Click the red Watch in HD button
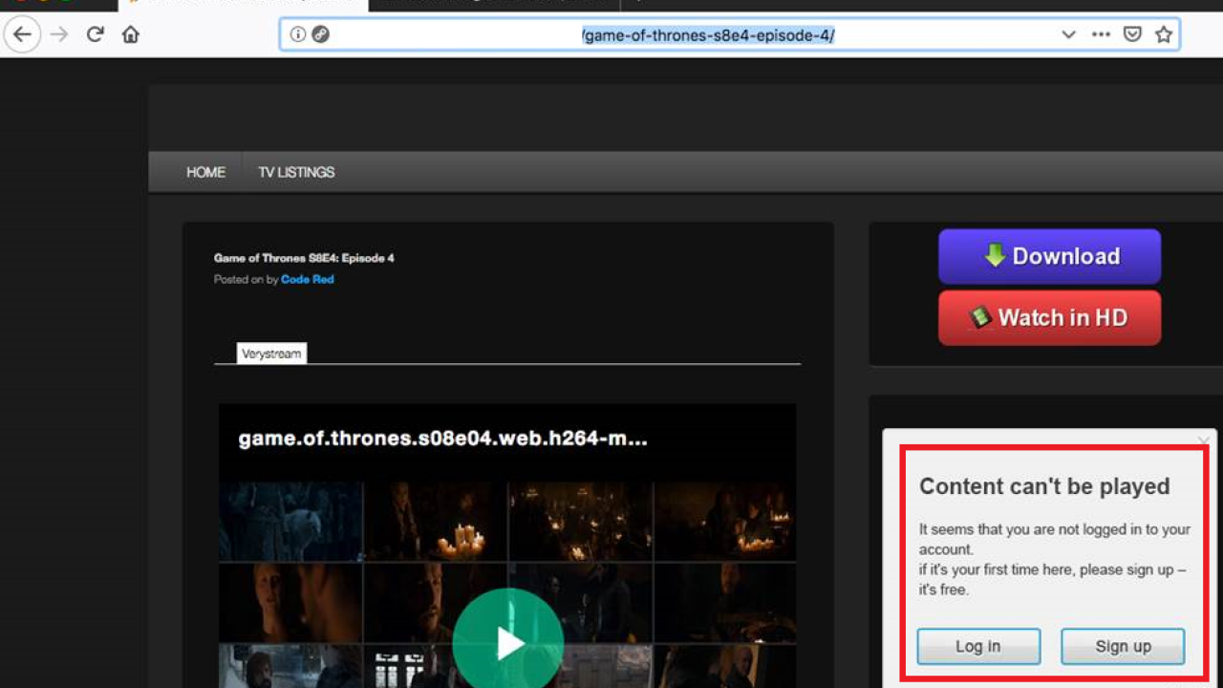Viewport: 1223px width, 688px height. pos(1049,317)
